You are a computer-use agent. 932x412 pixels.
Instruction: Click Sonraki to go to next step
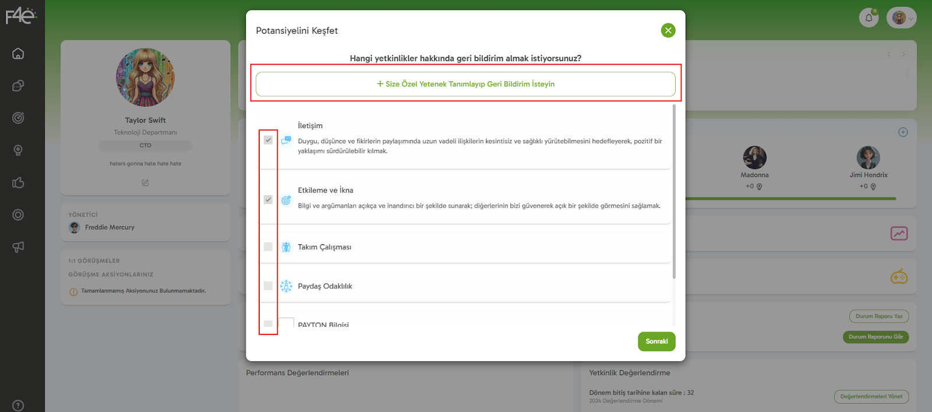(656, 341)
